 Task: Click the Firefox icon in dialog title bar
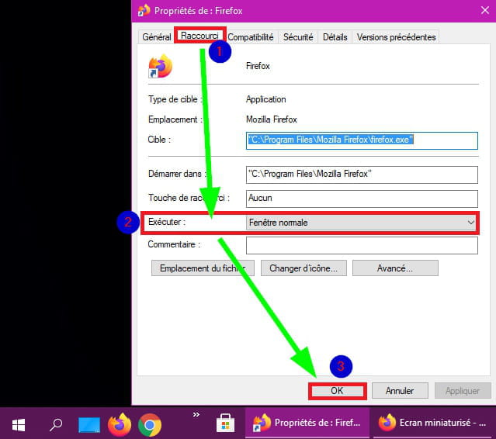pyautogui.click(x=144, y=11)
